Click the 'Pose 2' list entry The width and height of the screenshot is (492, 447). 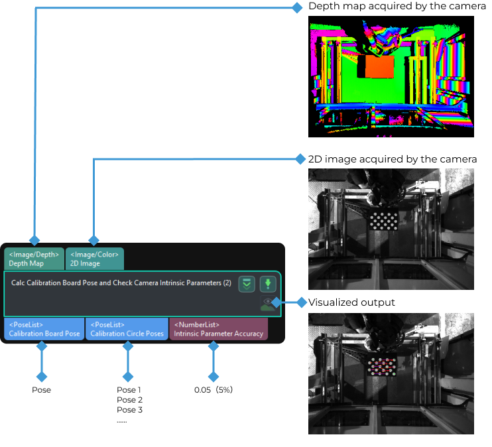pos(129,400)
